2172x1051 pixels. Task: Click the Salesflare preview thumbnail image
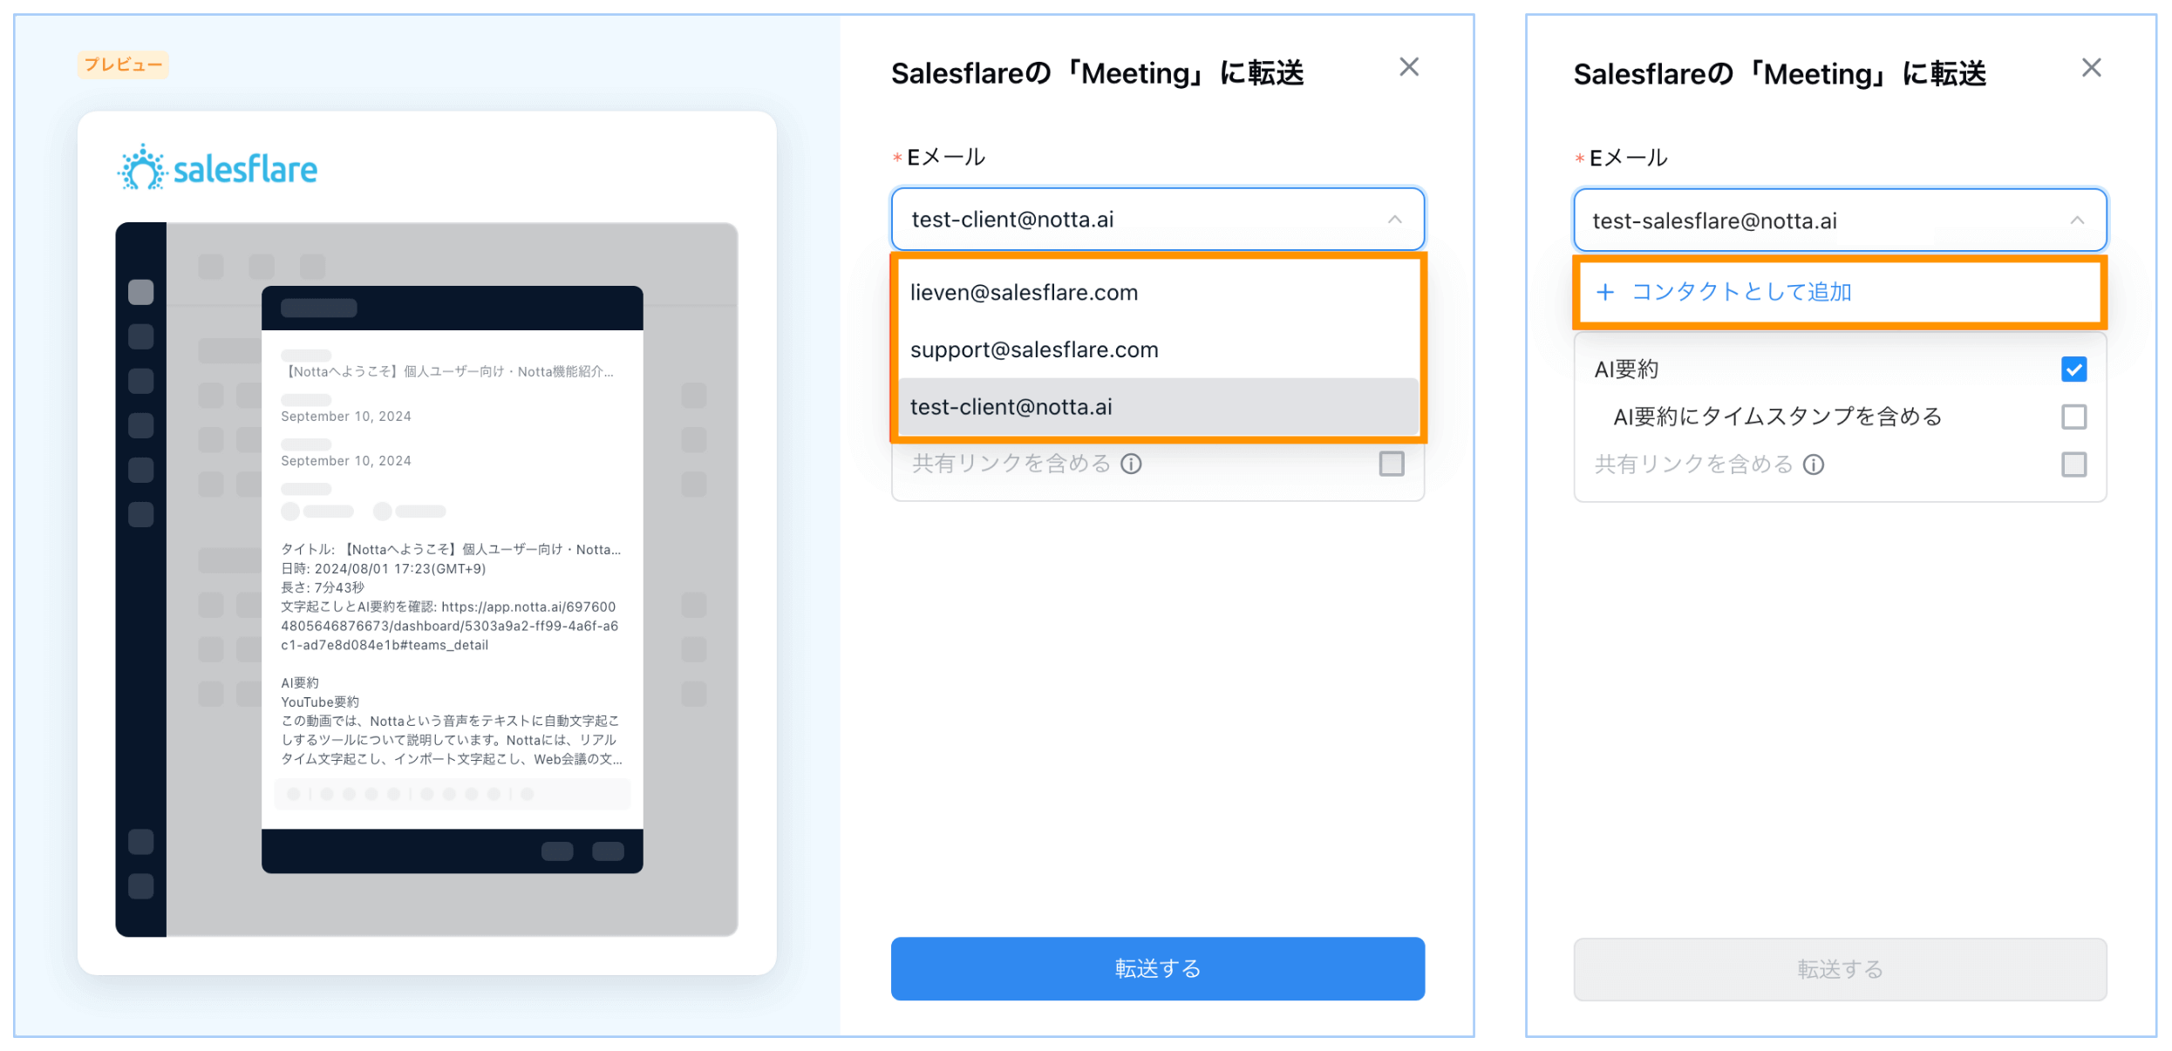(x=426, y=580)
